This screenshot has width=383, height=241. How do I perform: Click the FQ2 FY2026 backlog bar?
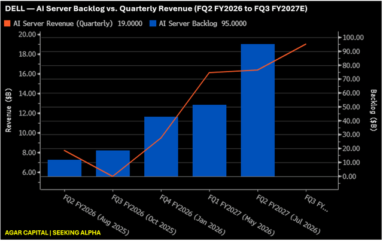65,168
